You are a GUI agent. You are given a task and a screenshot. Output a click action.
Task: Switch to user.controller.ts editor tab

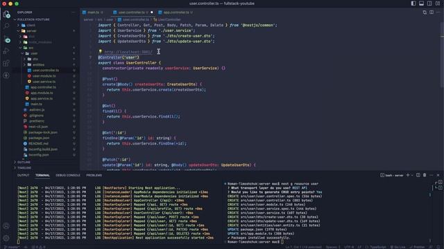click(x=133, y=12)
